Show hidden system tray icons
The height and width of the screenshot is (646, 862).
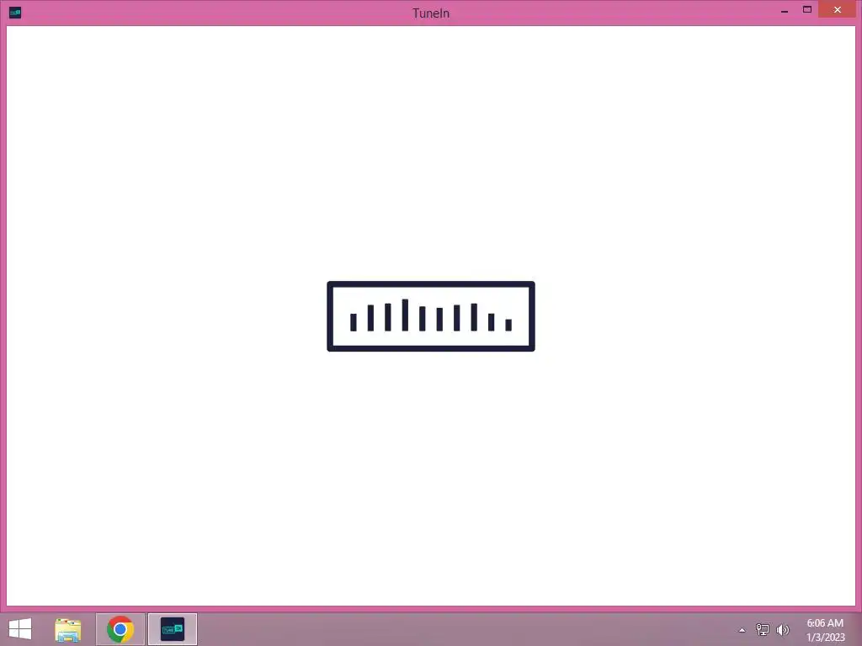pyautogui.click(x=742, y=630)
